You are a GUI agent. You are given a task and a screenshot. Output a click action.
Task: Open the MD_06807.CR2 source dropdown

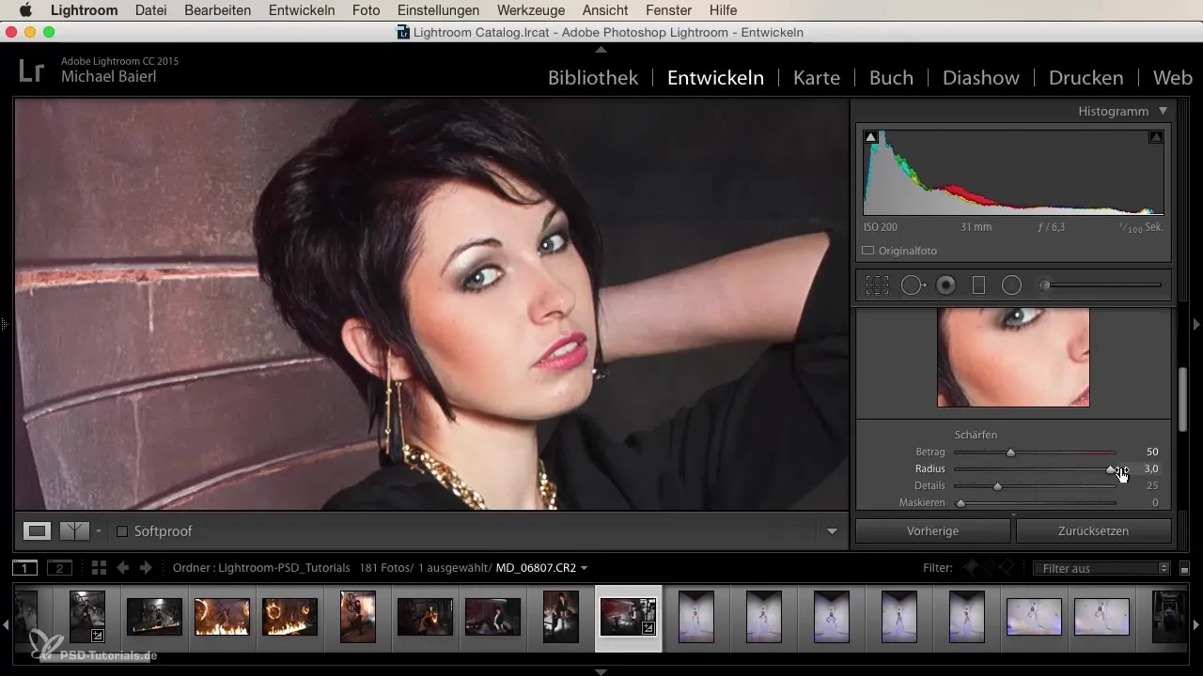click(542, 568)
